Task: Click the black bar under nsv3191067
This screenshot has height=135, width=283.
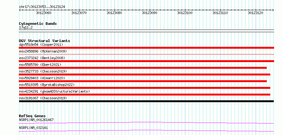Action: (x=146, y=101)
